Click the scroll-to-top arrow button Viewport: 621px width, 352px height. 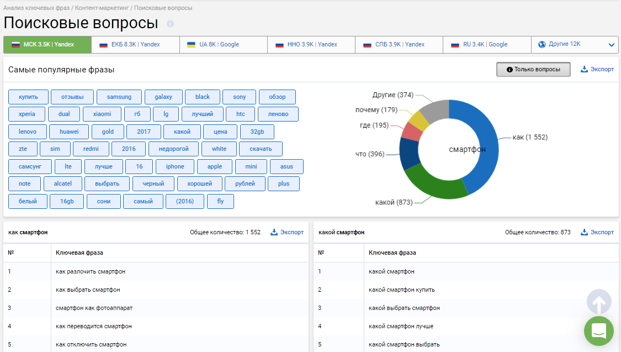tap(599, 302)
